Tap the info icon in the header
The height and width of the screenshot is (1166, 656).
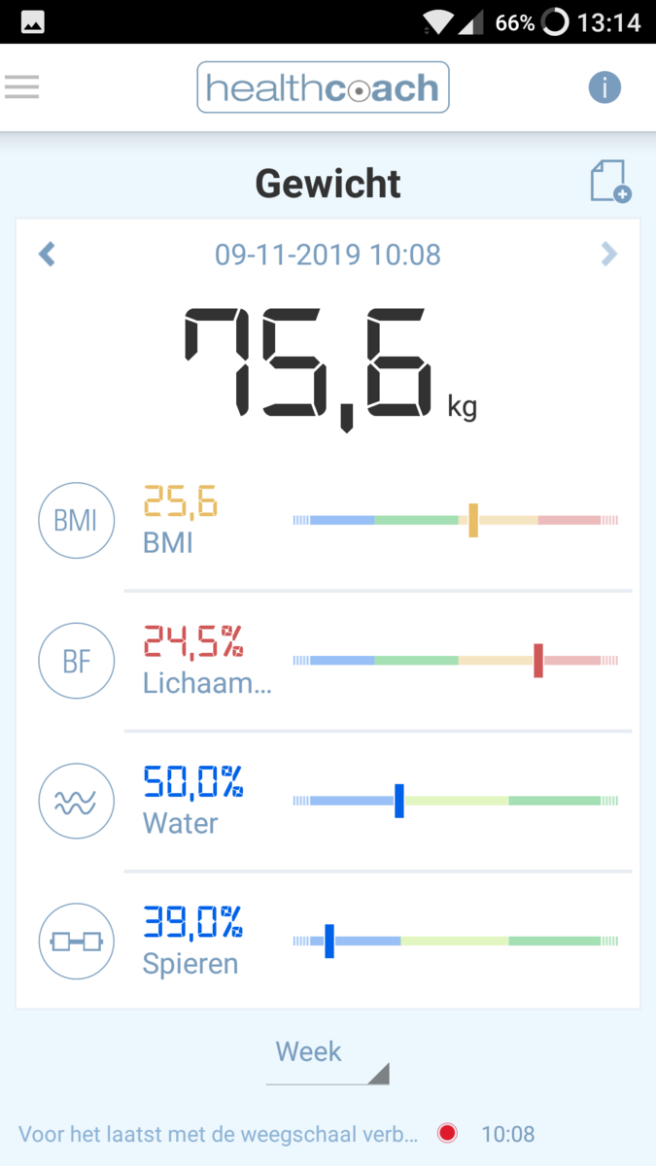tap(604, 86)
